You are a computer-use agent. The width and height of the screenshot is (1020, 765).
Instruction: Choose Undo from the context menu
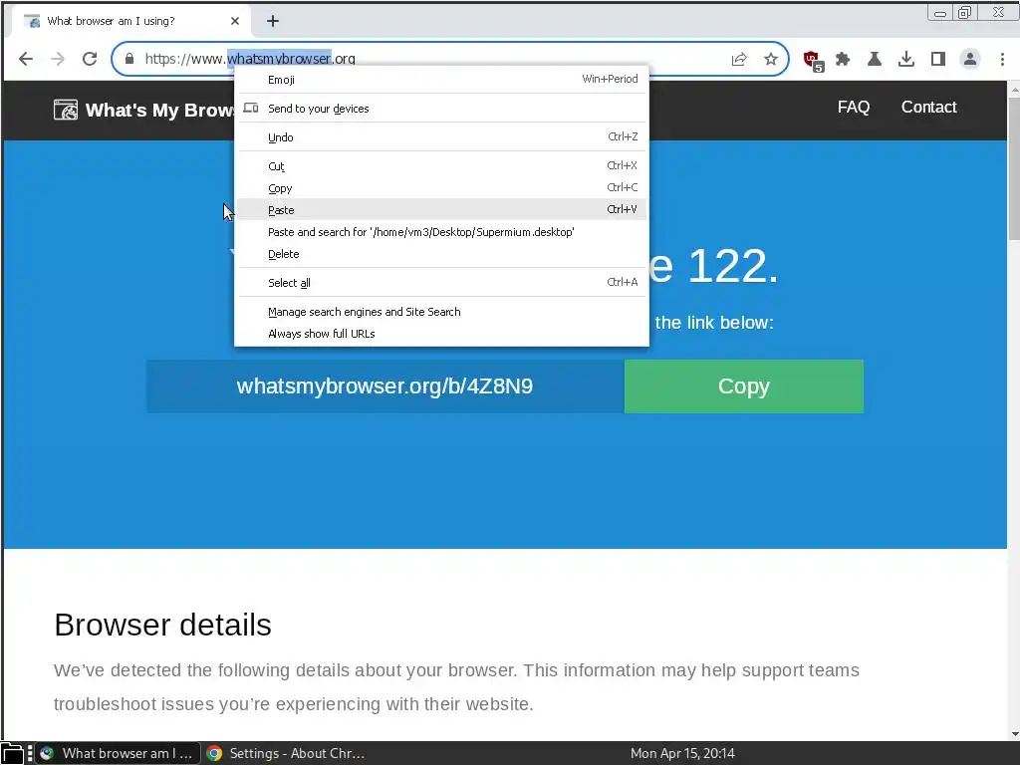coord(441,137)
